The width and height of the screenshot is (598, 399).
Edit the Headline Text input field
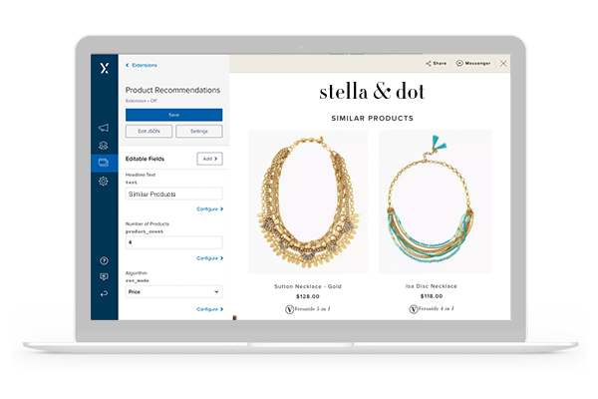click(x=173, y=194)
